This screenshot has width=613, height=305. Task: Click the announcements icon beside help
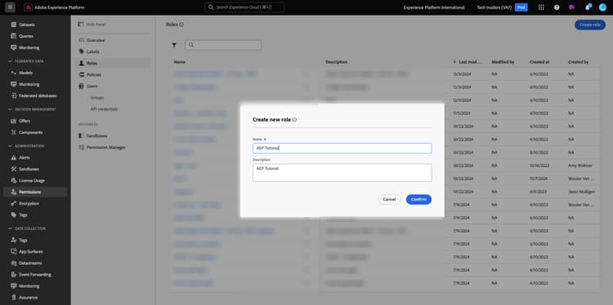pos(572,7)
